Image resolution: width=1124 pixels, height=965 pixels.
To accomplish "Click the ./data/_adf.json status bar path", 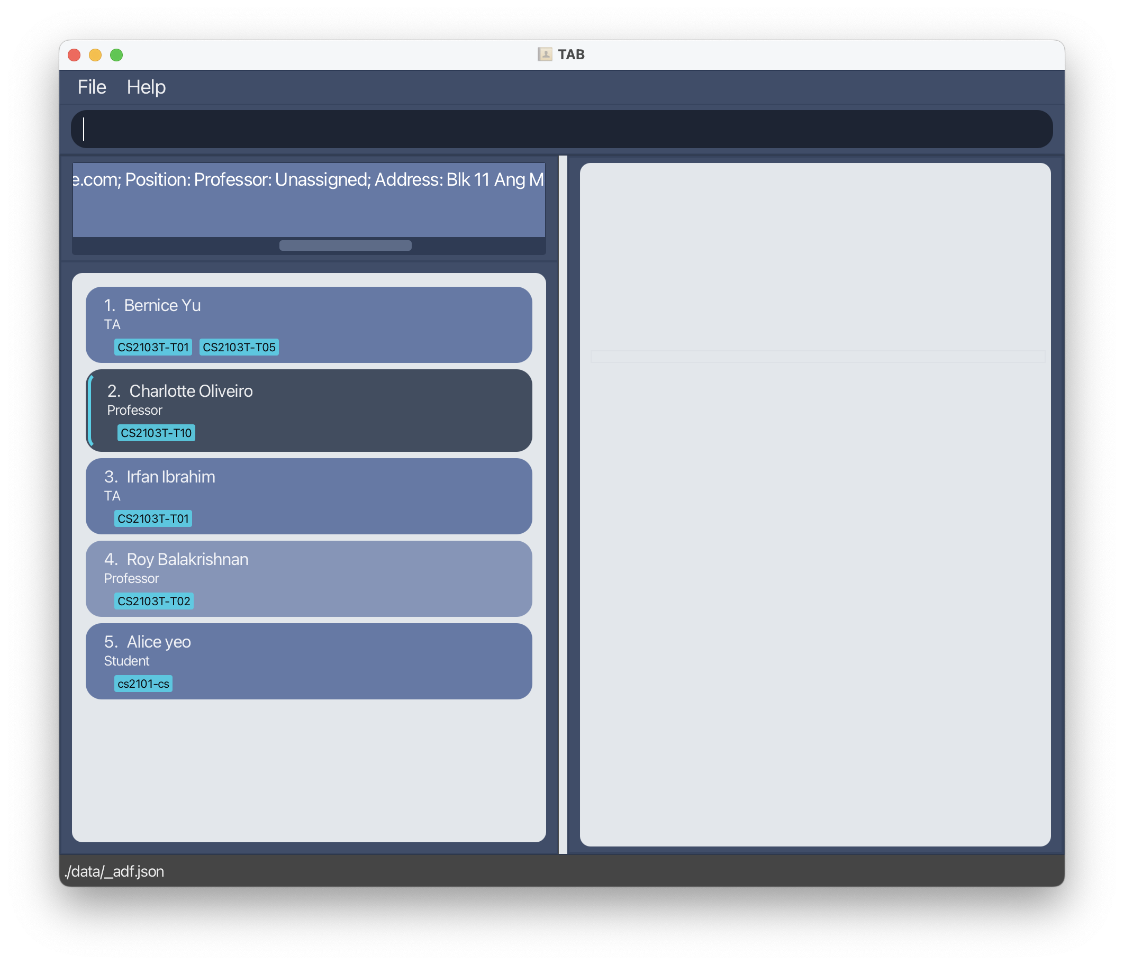I will [x=114, y=871].
